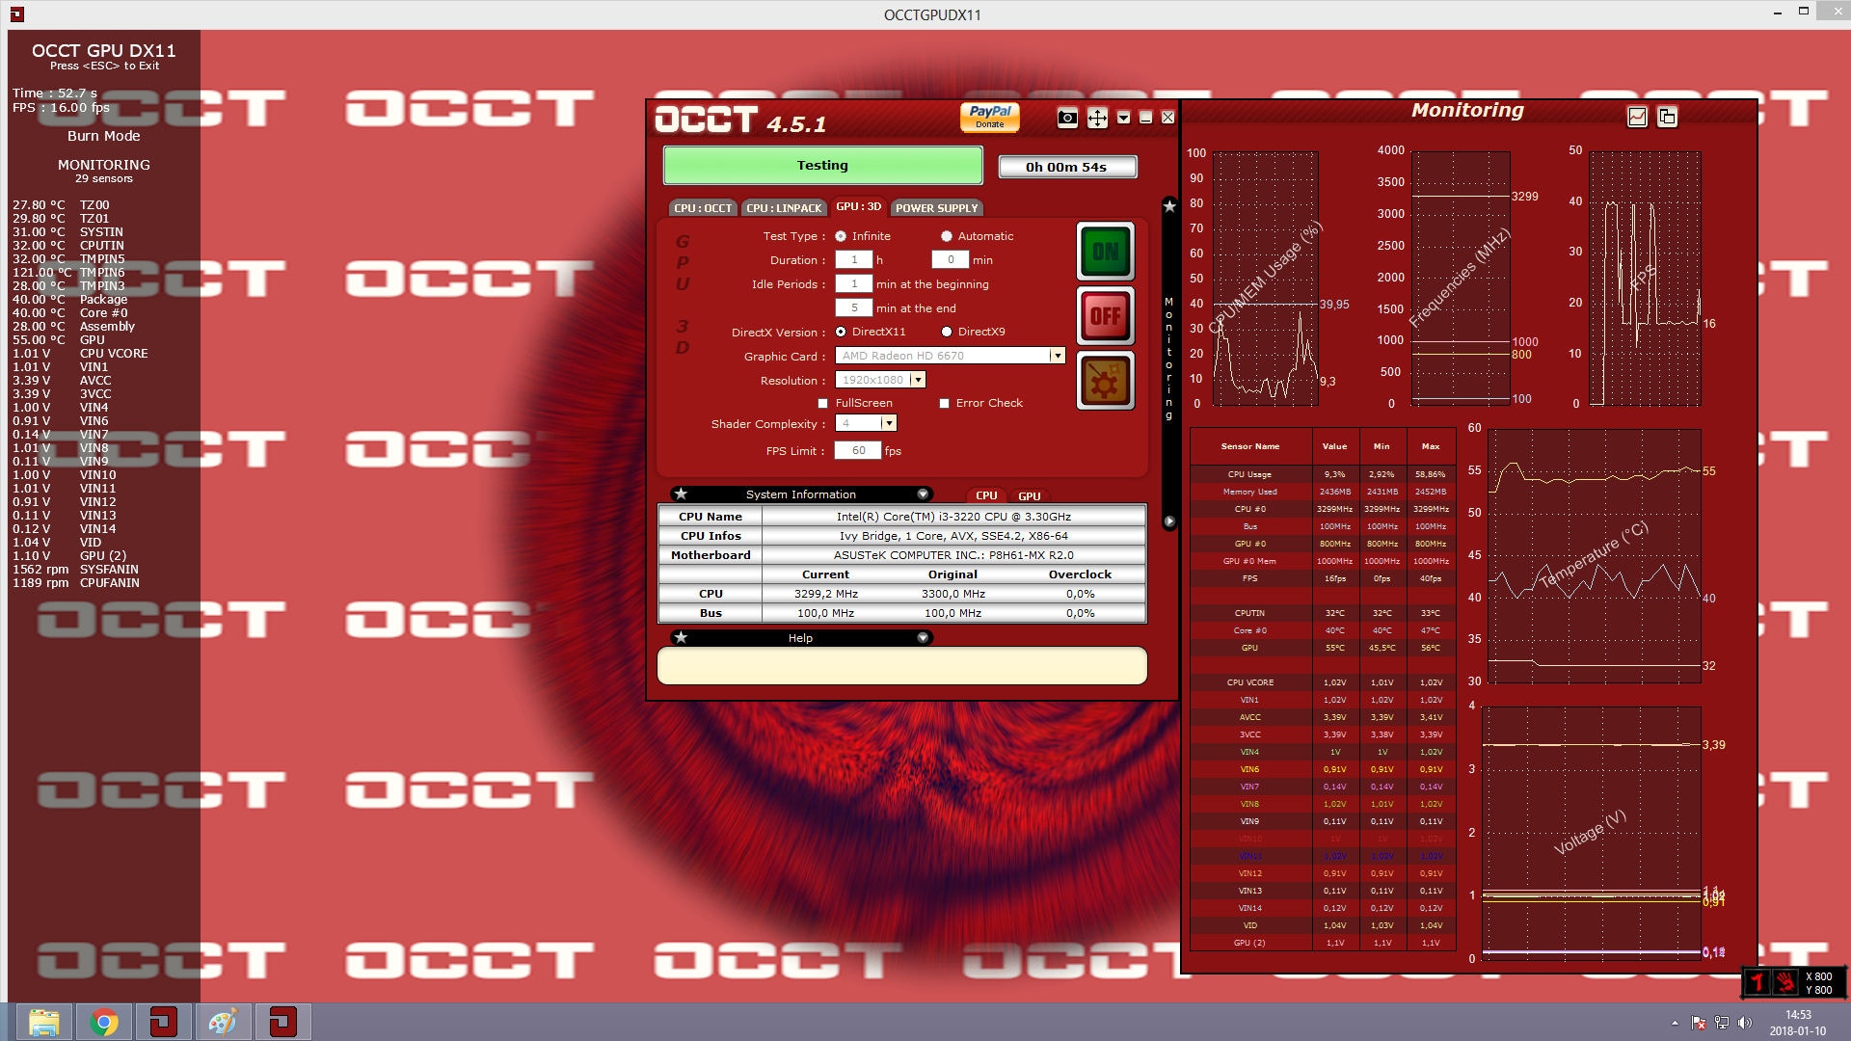Viewport: 1851px width, 1041px height.
Task: Click the GPU (2) sensor row name
Action: click(1249, 943)
